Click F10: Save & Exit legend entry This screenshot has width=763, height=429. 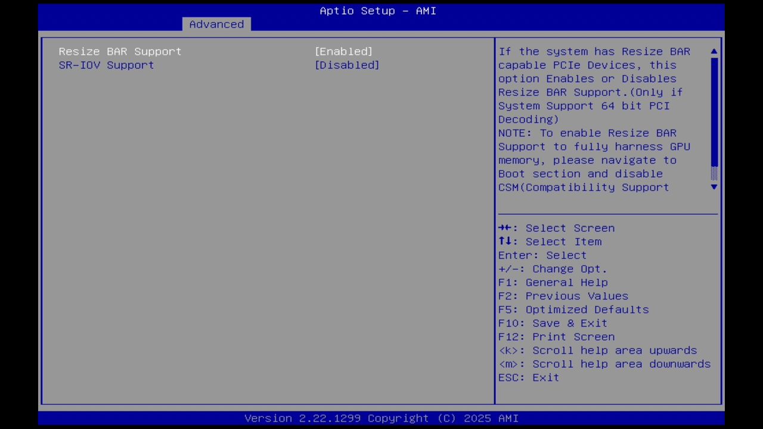(x=553, y=323)
